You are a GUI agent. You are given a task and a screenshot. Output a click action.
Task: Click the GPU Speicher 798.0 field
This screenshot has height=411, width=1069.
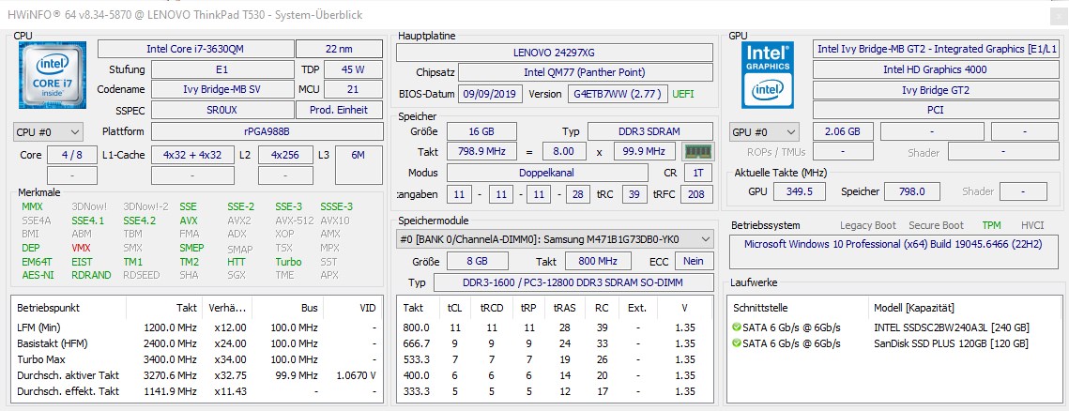pos(911,191)
